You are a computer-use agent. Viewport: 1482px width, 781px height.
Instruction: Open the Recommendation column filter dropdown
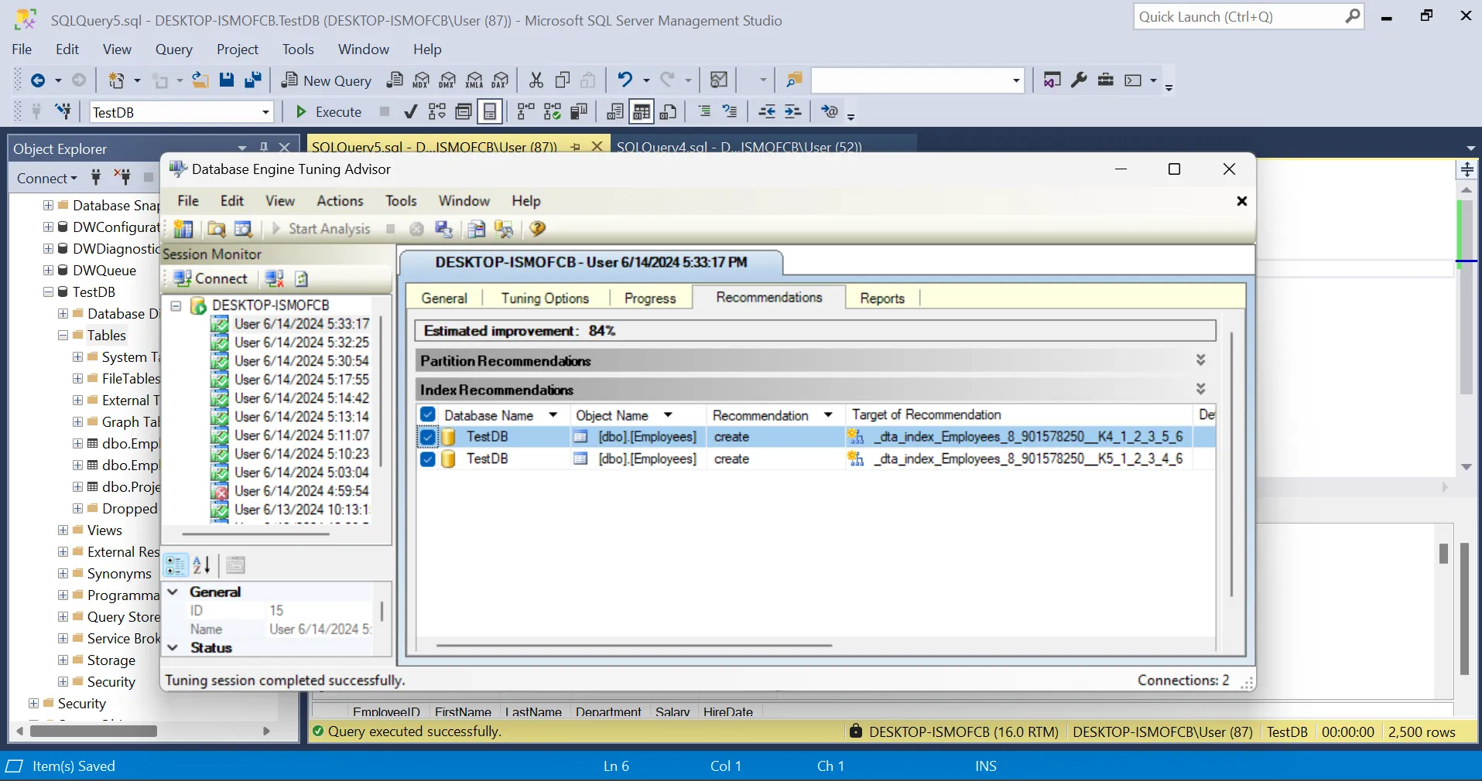point(828,415)
